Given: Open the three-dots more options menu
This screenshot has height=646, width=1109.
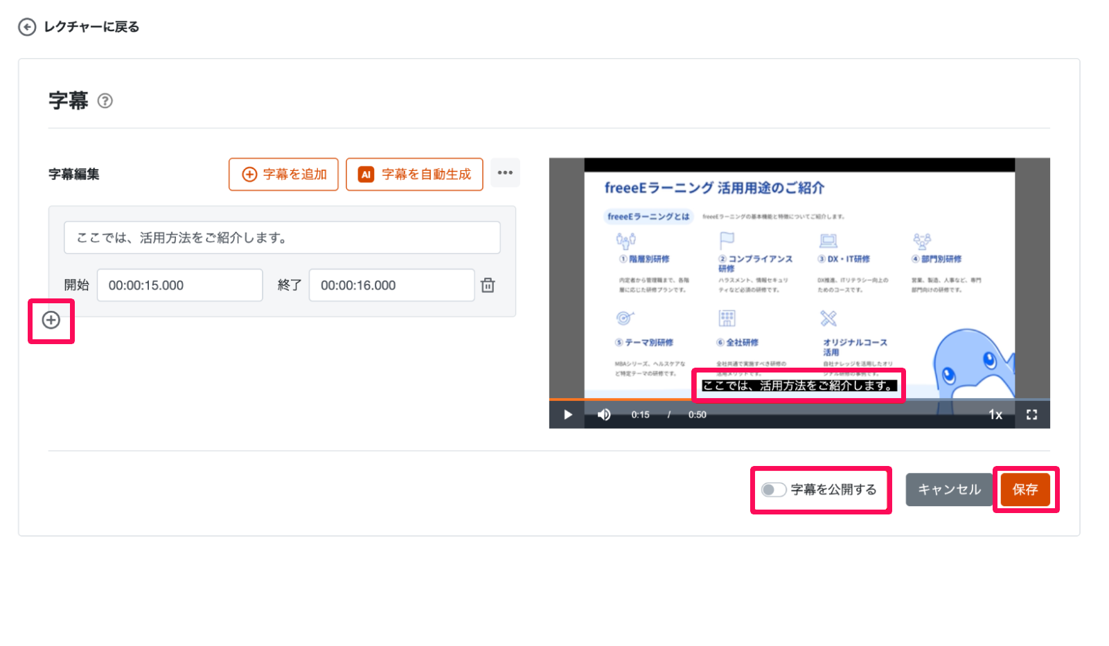Looking at the screenshot, I should tap(505, 172).
